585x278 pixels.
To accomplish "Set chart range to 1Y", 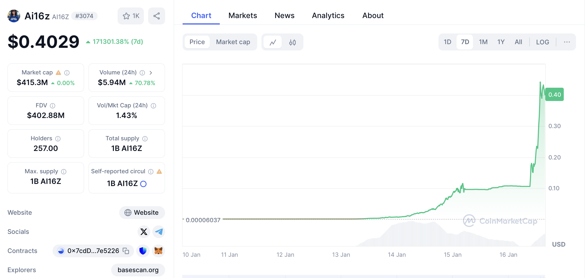I will click(x=501, y=42).
